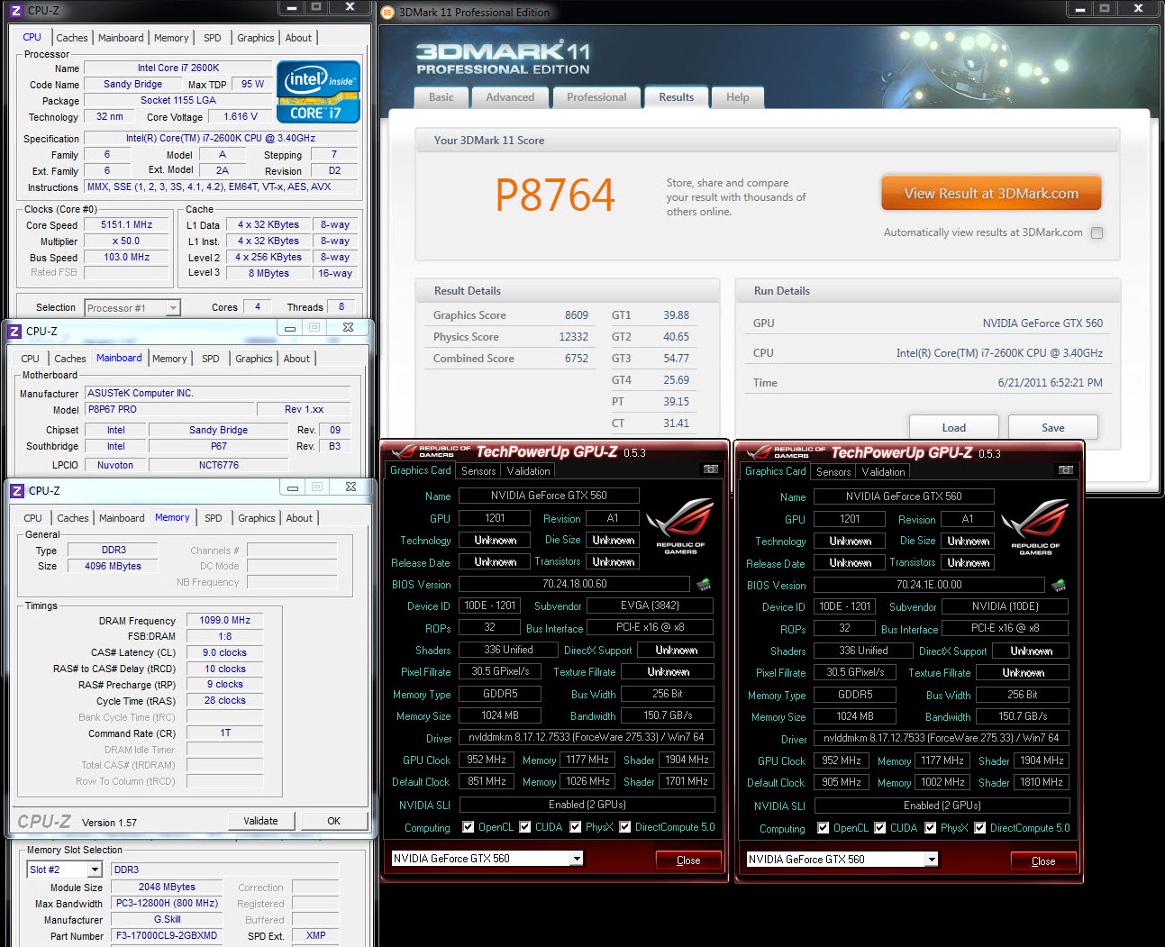Click Graphics Score value 8609

(577, 315)
